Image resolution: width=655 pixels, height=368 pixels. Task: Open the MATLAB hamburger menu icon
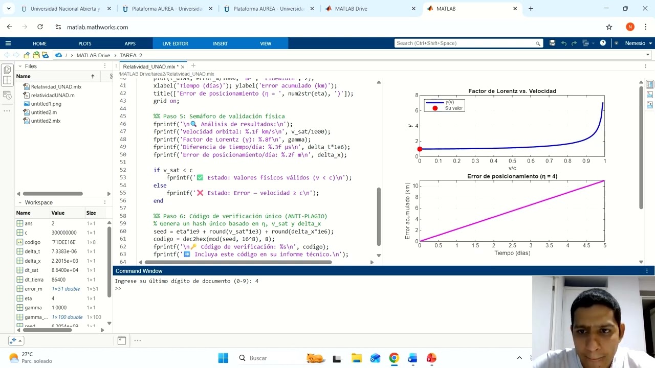(8, 43)
